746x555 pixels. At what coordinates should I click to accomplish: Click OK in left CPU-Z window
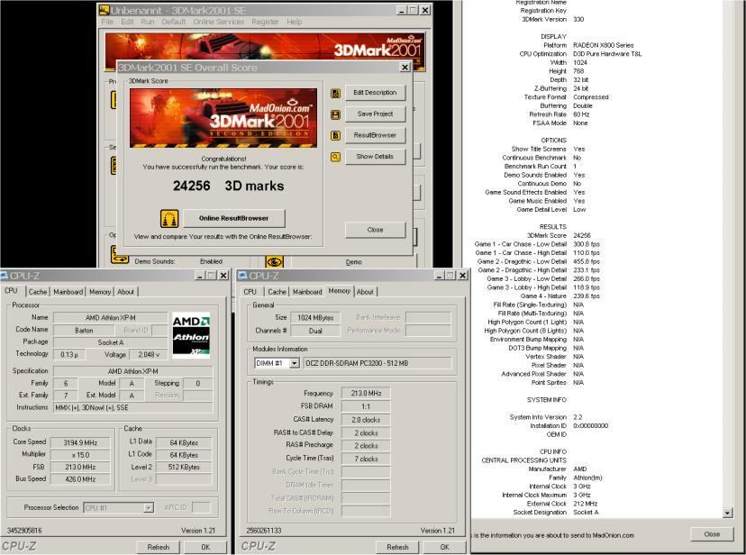[x=205, y=547]
